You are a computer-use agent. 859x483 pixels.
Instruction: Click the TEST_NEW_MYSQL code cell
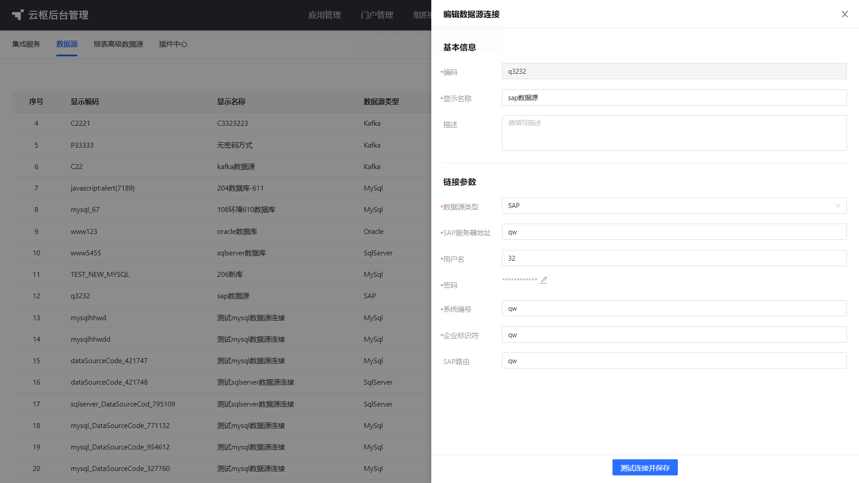(100, 274)
